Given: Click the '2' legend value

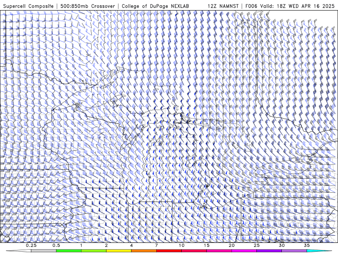Looking at the screenshot, I should (106, 245).
